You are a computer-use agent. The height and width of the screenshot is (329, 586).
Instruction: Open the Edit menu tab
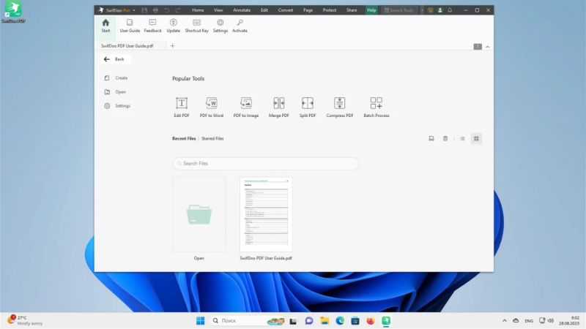coord(264,10)
